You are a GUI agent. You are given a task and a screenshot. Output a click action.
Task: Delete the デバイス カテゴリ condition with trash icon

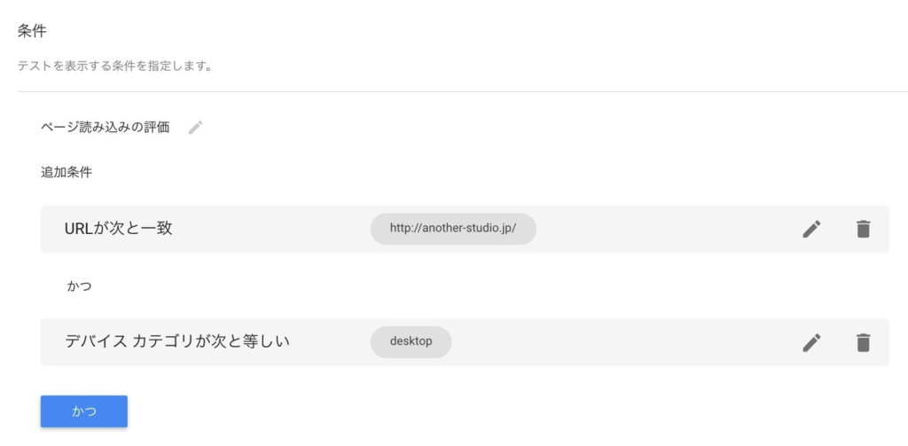pos(863,342)
